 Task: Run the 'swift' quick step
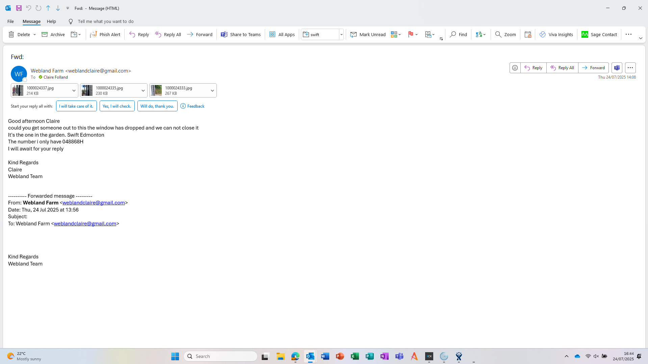pyautogui.click(x=320, y=34)
